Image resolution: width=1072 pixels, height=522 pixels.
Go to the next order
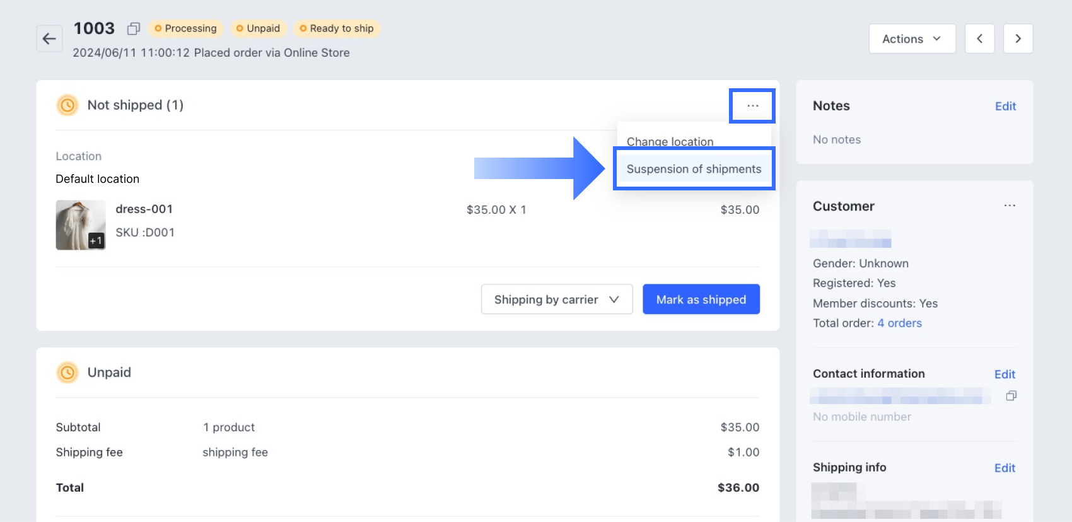click(x=1018, y=39)
